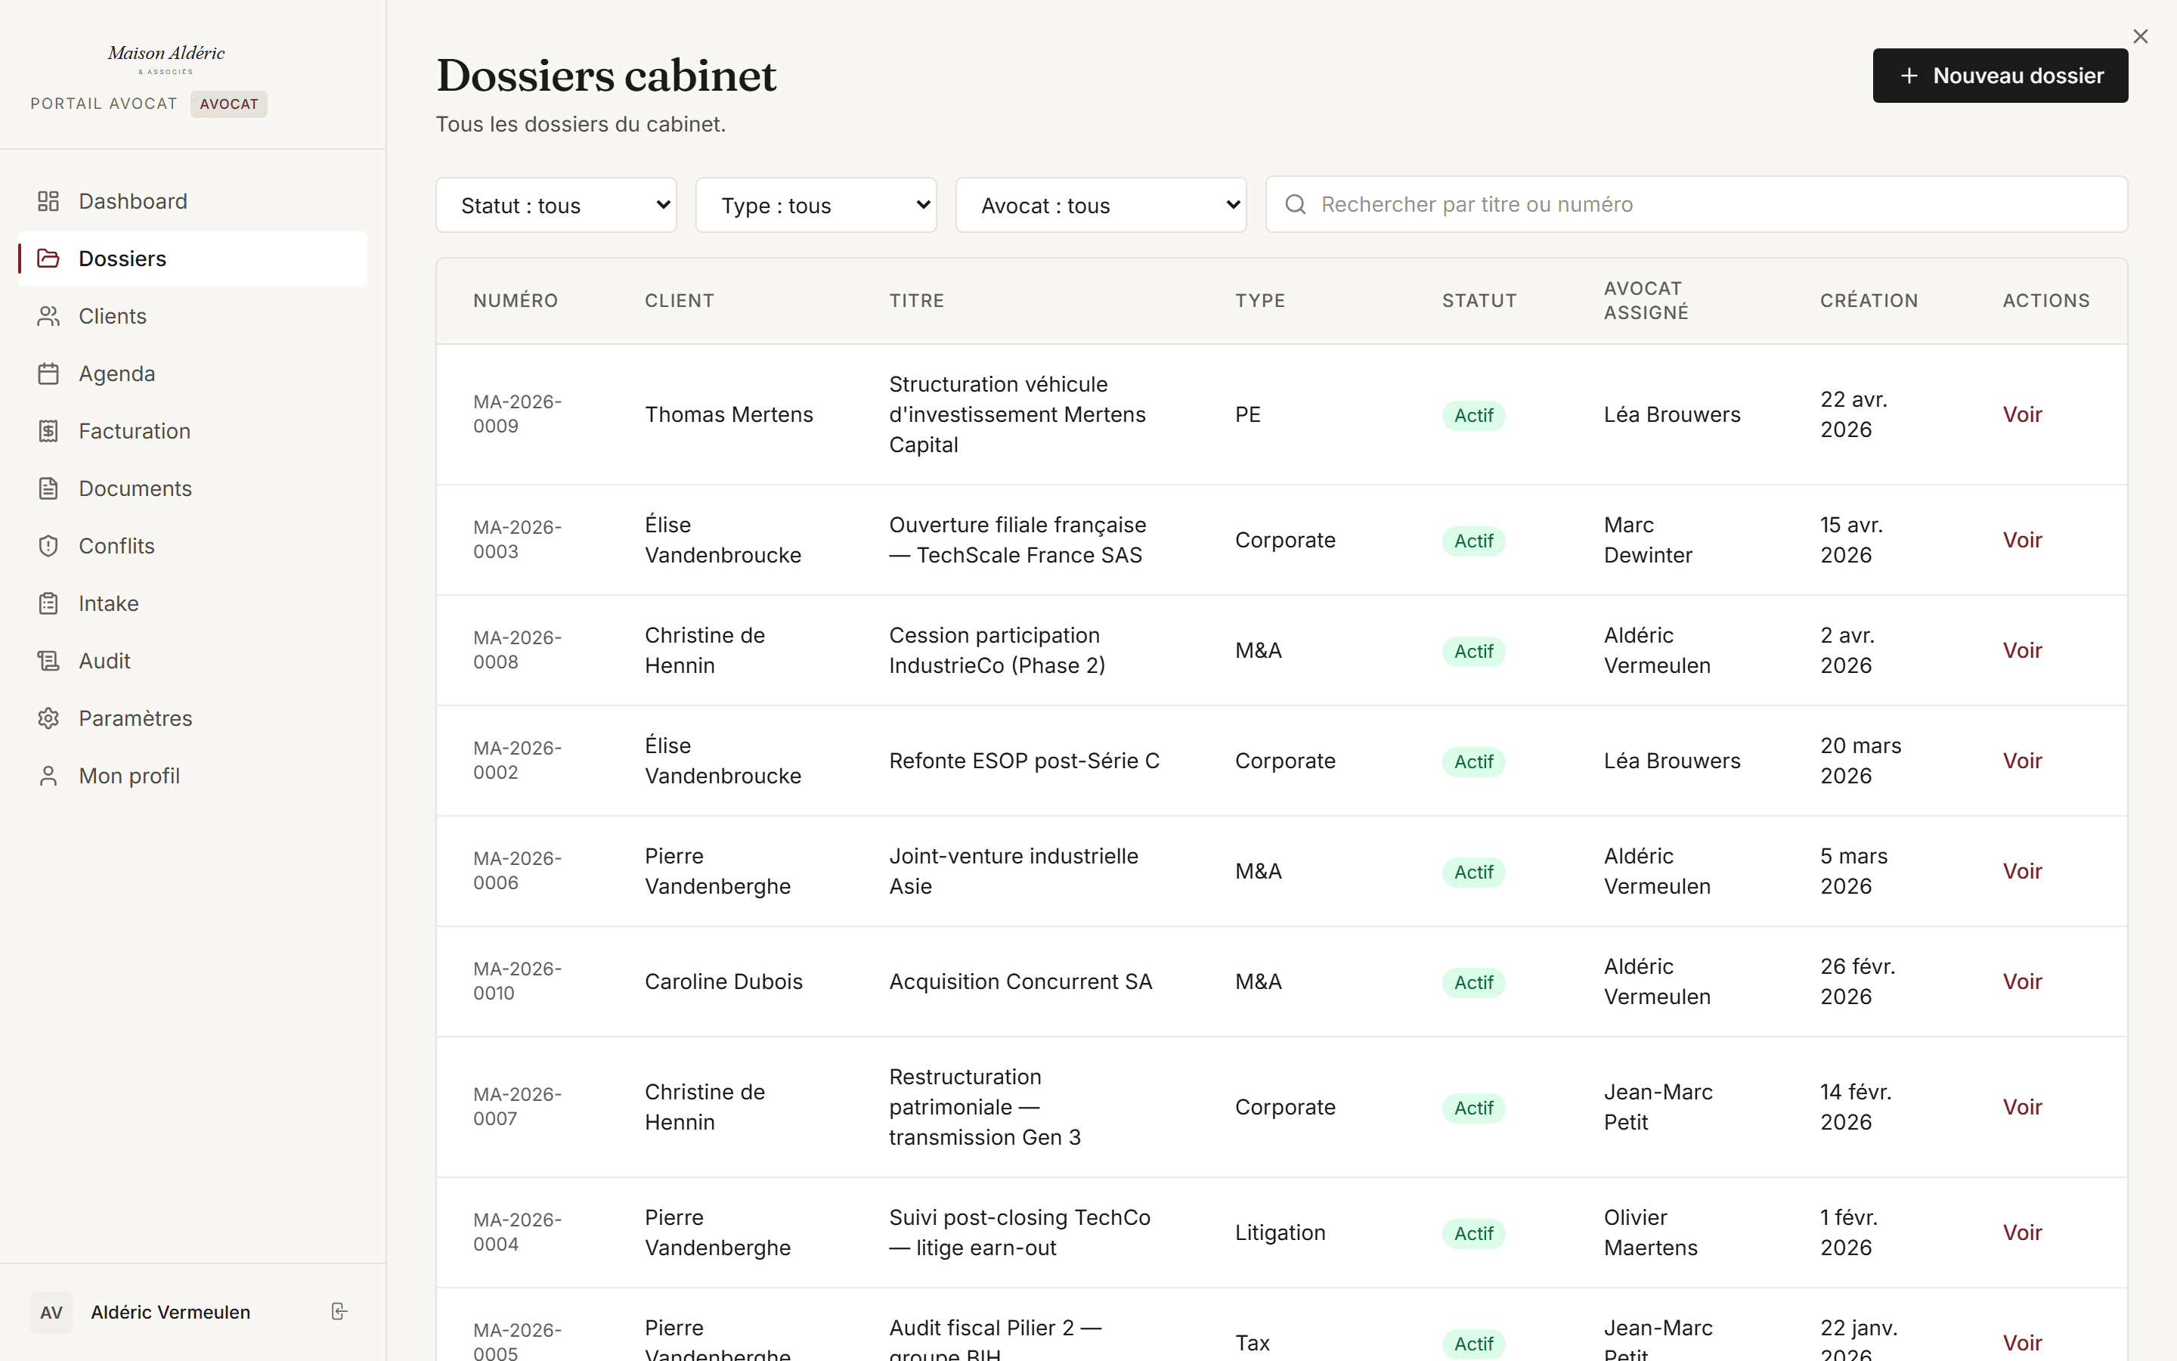Click Voir for Refonte ESOP post-Série C

pyautogui.click(x=2021, y=761)
